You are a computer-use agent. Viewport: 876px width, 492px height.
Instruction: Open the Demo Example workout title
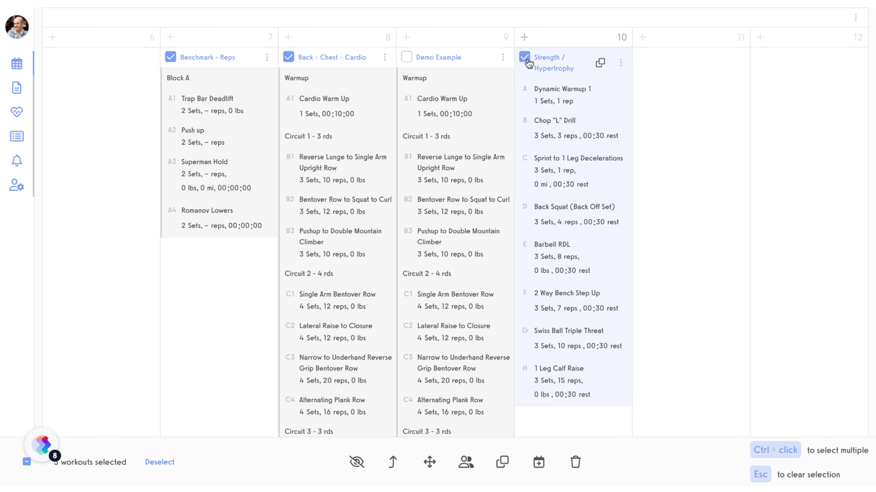tap(438, 57)
